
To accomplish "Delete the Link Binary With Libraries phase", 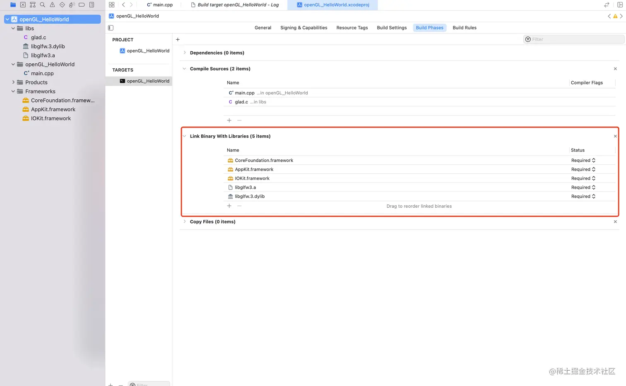I will tap(615, 136).
